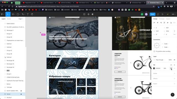Open Pen tool options arrow
177x99 pixels.
(x=25, y=14)
